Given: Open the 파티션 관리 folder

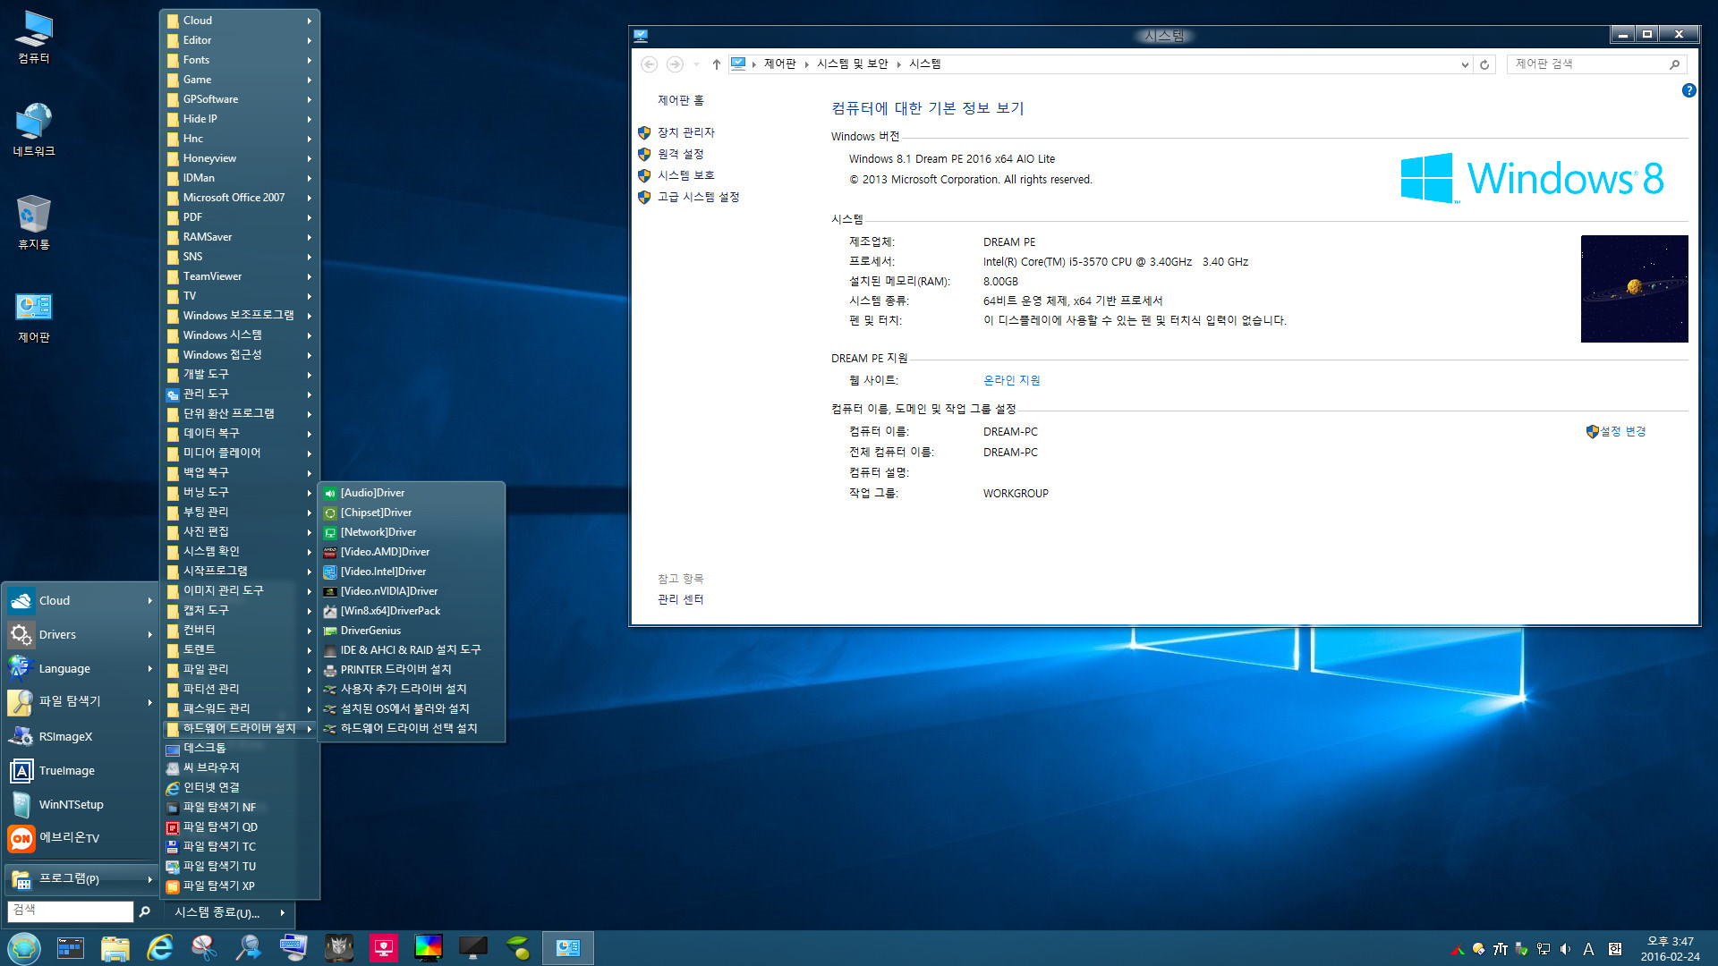Looking at the screenshot, I should 240,690.
